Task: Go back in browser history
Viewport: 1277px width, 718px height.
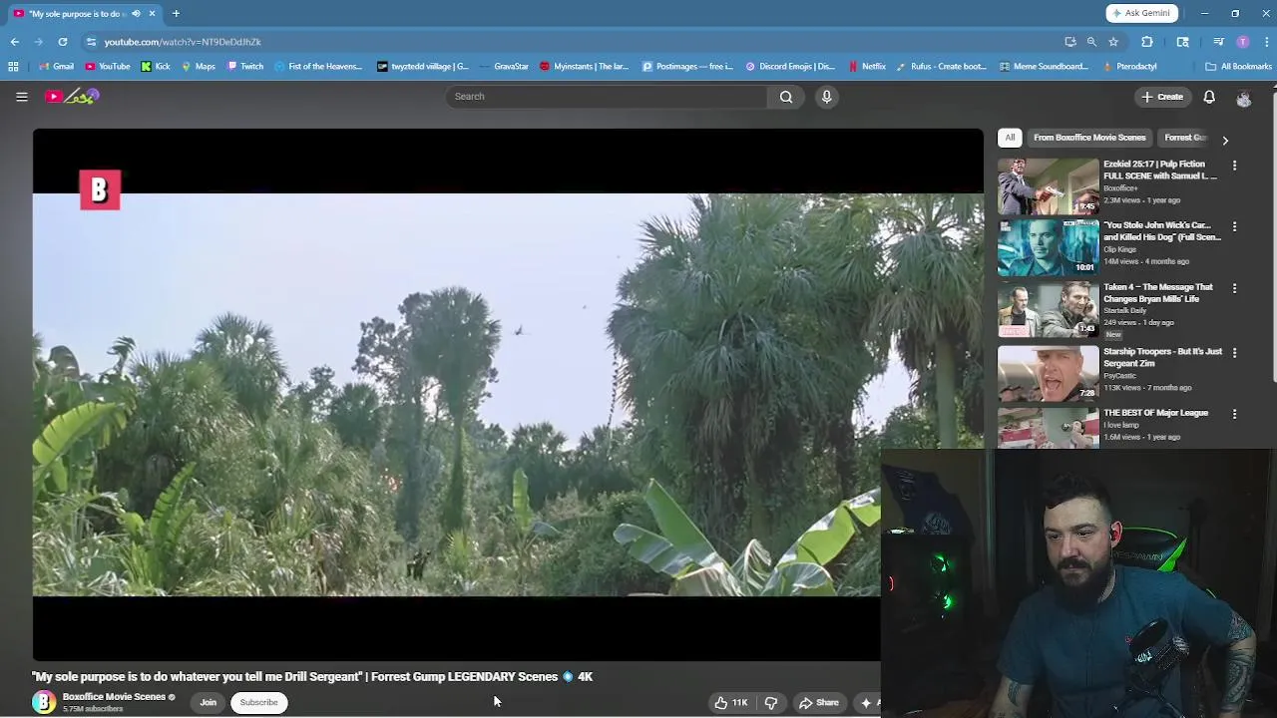Action: click(15, 42)
